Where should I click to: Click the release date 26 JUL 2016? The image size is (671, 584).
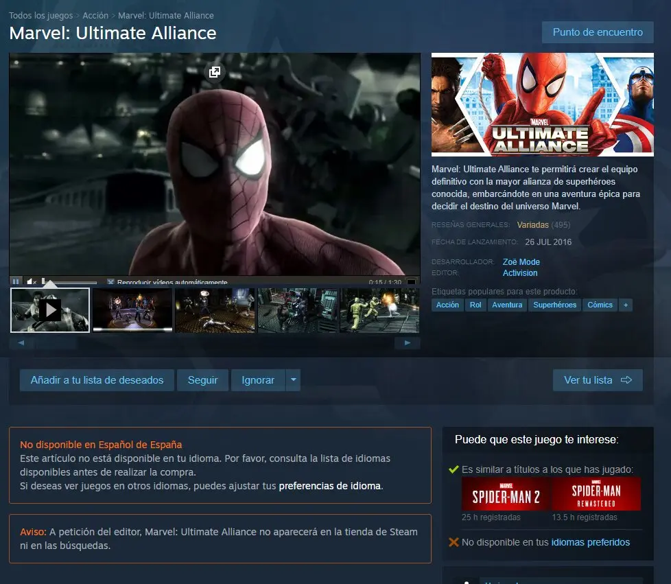[x=548, y=242]
